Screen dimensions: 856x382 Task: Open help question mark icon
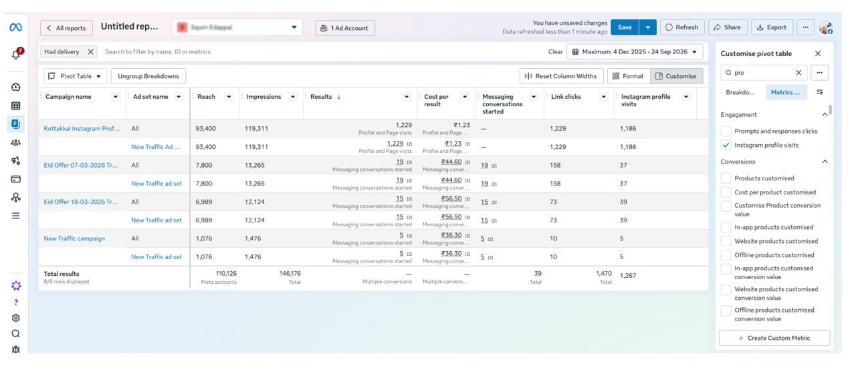click(16, 303)
